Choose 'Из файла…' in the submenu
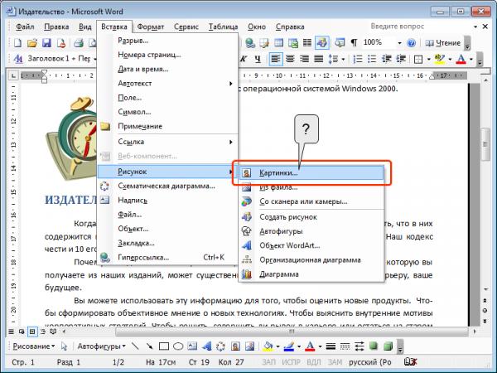The height and width of the screenshot is (373, 497). (x=311, y=187)
